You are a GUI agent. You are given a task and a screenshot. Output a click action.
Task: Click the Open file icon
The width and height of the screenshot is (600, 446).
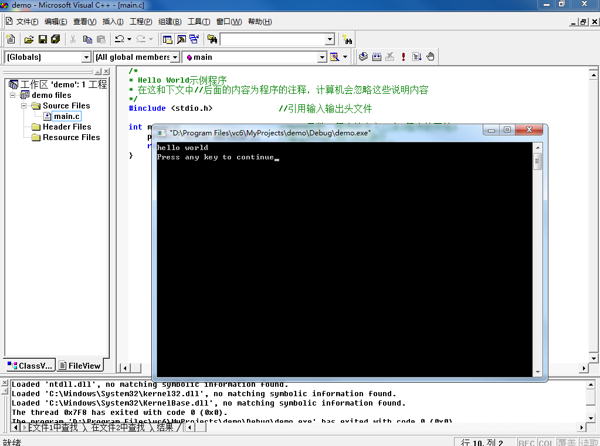(29, 39)
